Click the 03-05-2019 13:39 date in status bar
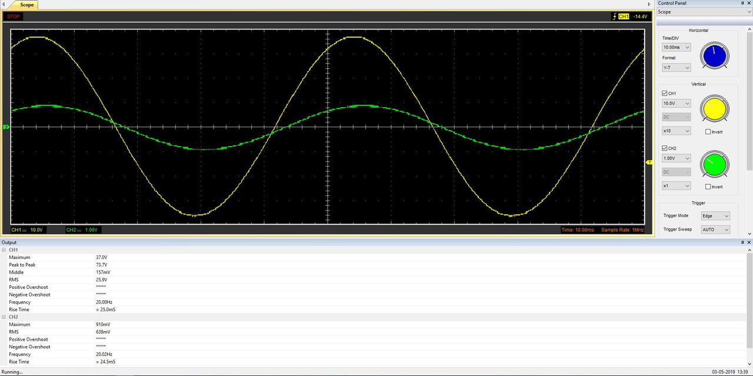This screenshot has width=753, height=376. point(730,372)
